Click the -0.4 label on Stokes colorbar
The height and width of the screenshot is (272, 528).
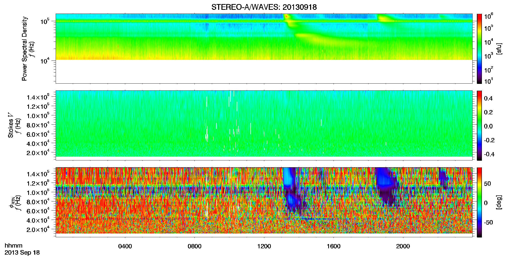pyautogui.click(x=489, y=154)
